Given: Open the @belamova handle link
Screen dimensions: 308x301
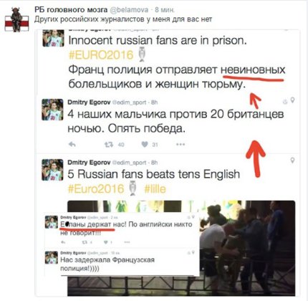Looking at the screenshot, I should [129, 10].
